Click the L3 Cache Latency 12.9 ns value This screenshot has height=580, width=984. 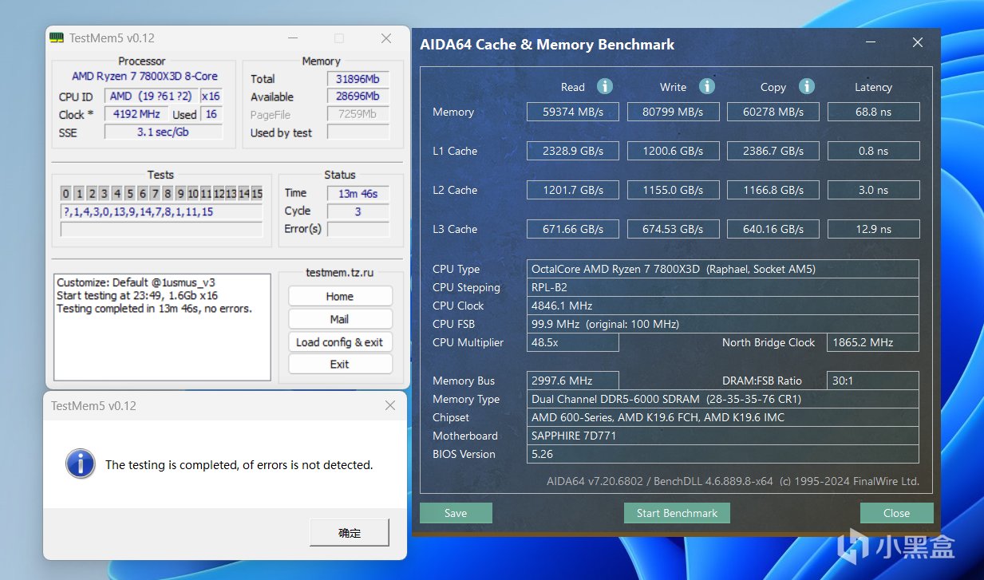click(874, 229)
